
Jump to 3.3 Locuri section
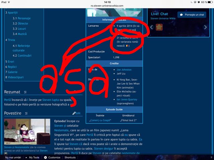tap(19, 29)
